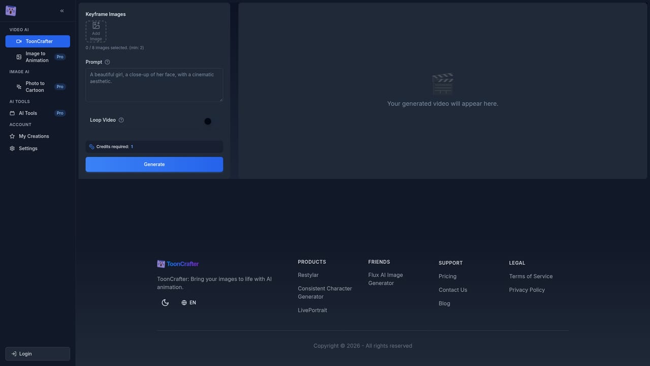
Task: Open AI Tools menu item
Action: pyautogui.click(x=38, y=113)
